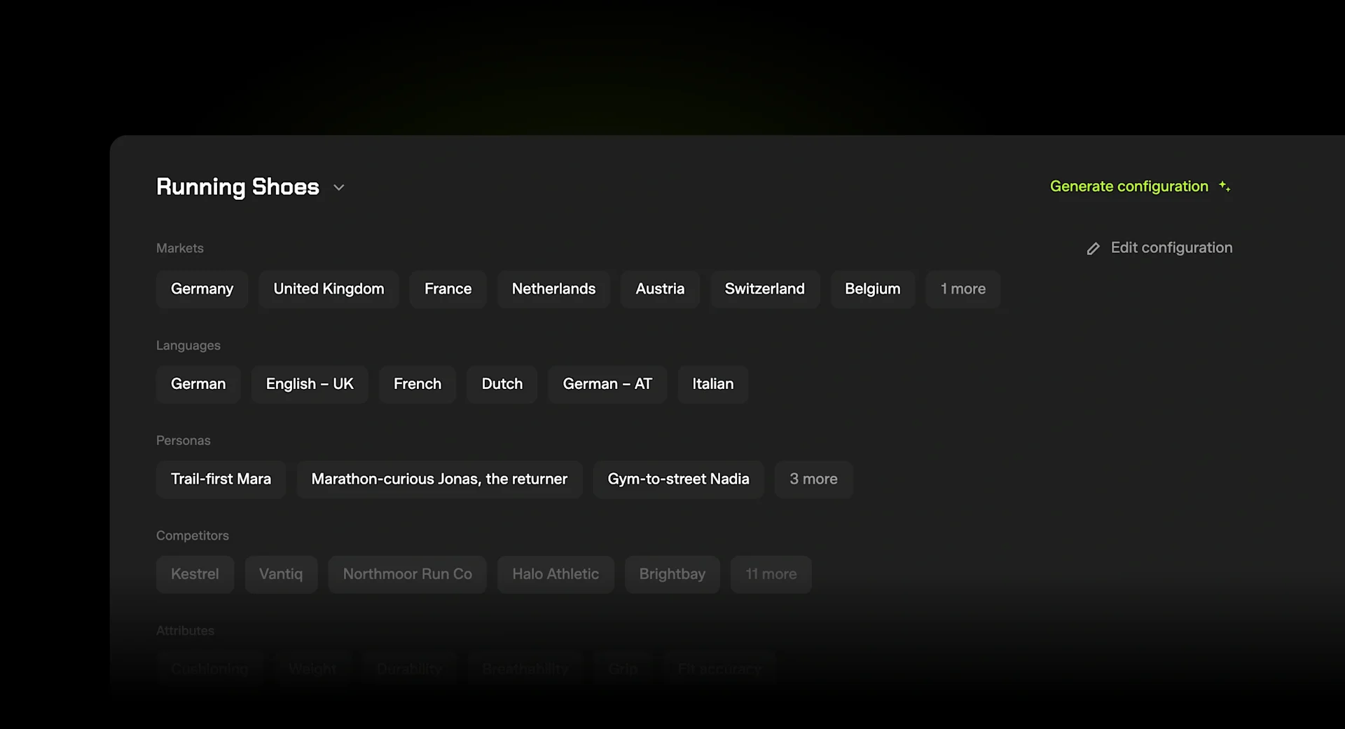
Task: Select the French language chip
Action: [x=418, y=384]
